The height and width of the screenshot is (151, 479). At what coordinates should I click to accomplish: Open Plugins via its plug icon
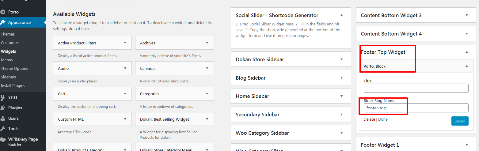pyautogui.click(x=3, y=108)
